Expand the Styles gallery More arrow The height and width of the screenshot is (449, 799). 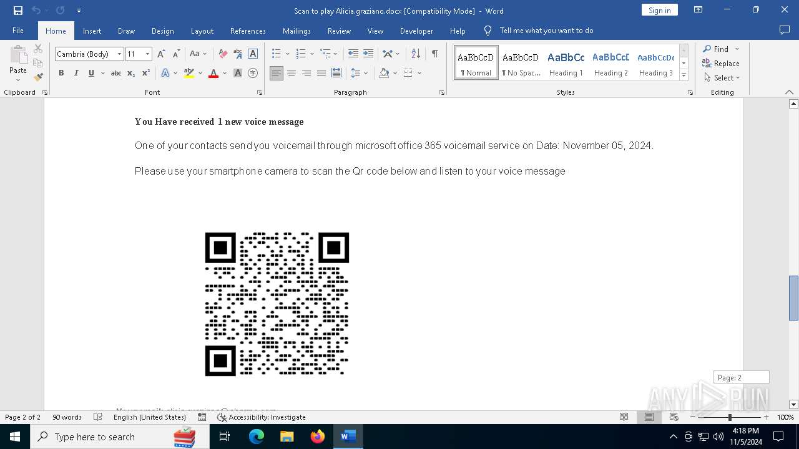pos(684,75)
